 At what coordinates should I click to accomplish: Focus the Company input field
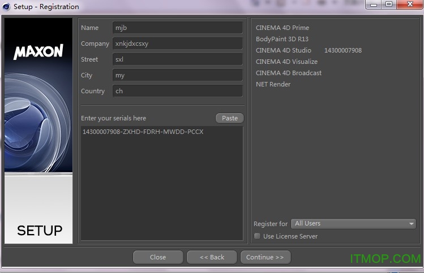[177, 44]
